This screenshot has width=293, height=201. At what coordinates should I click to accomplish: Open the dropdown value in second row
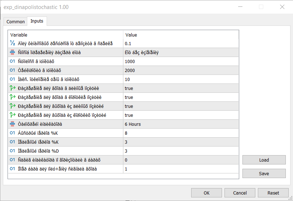pos(181,52)
